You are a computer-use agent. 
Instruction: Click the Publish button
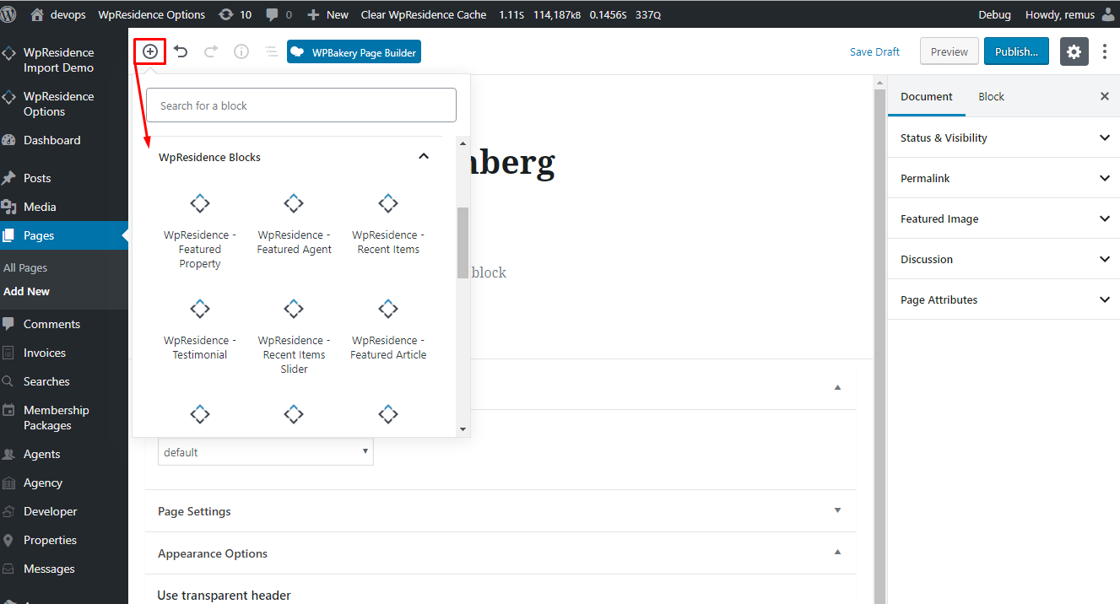(x=1016, y=51)
